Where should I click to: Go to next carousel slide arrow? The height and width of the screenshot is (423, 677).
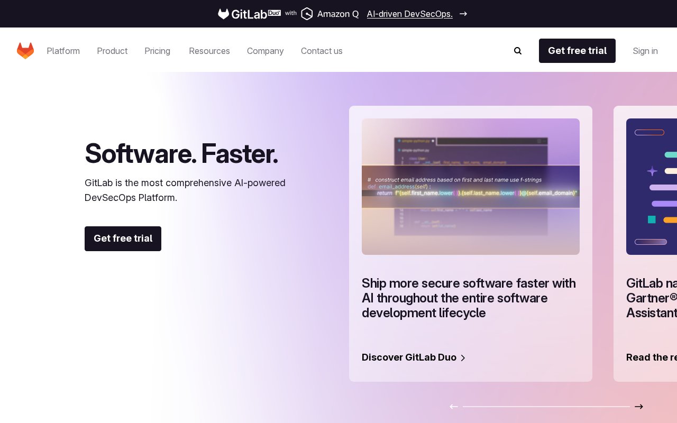639,407
